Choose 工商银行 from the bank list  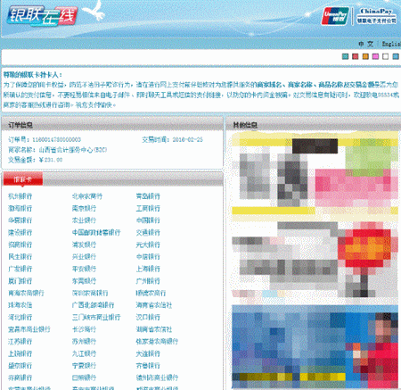148,208
